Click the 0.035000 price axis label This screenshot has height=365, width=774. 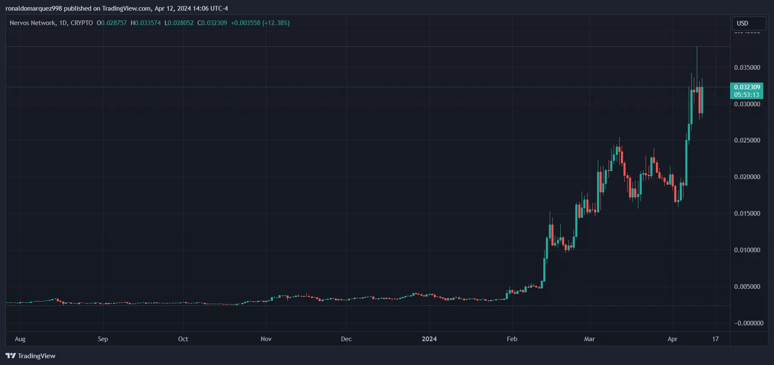[x=747, y=68]
